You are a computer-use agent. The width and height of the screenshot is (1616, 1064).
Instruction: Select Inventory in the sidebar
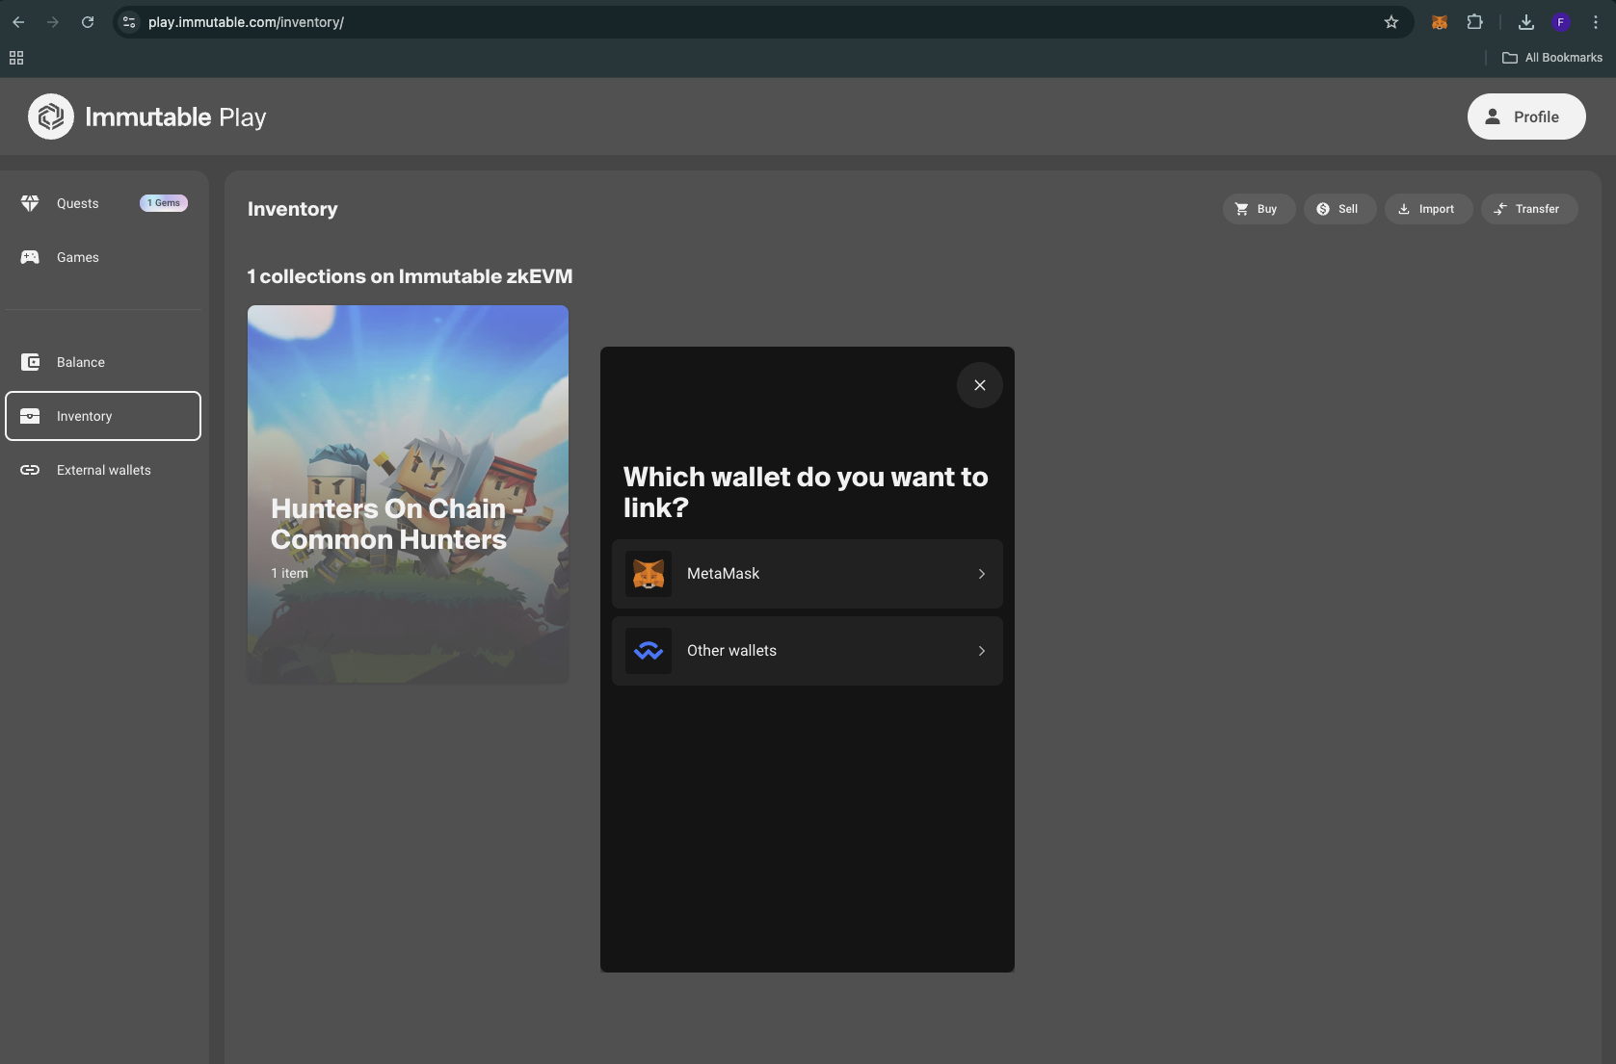point(103,416)
